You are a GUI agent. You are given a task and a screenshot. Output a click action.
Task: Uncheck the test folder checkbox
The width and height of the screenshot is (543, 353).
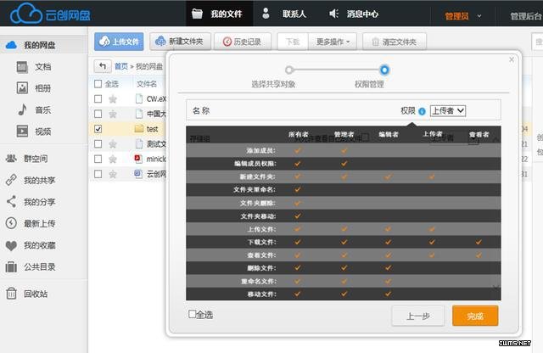pos(98,129)
